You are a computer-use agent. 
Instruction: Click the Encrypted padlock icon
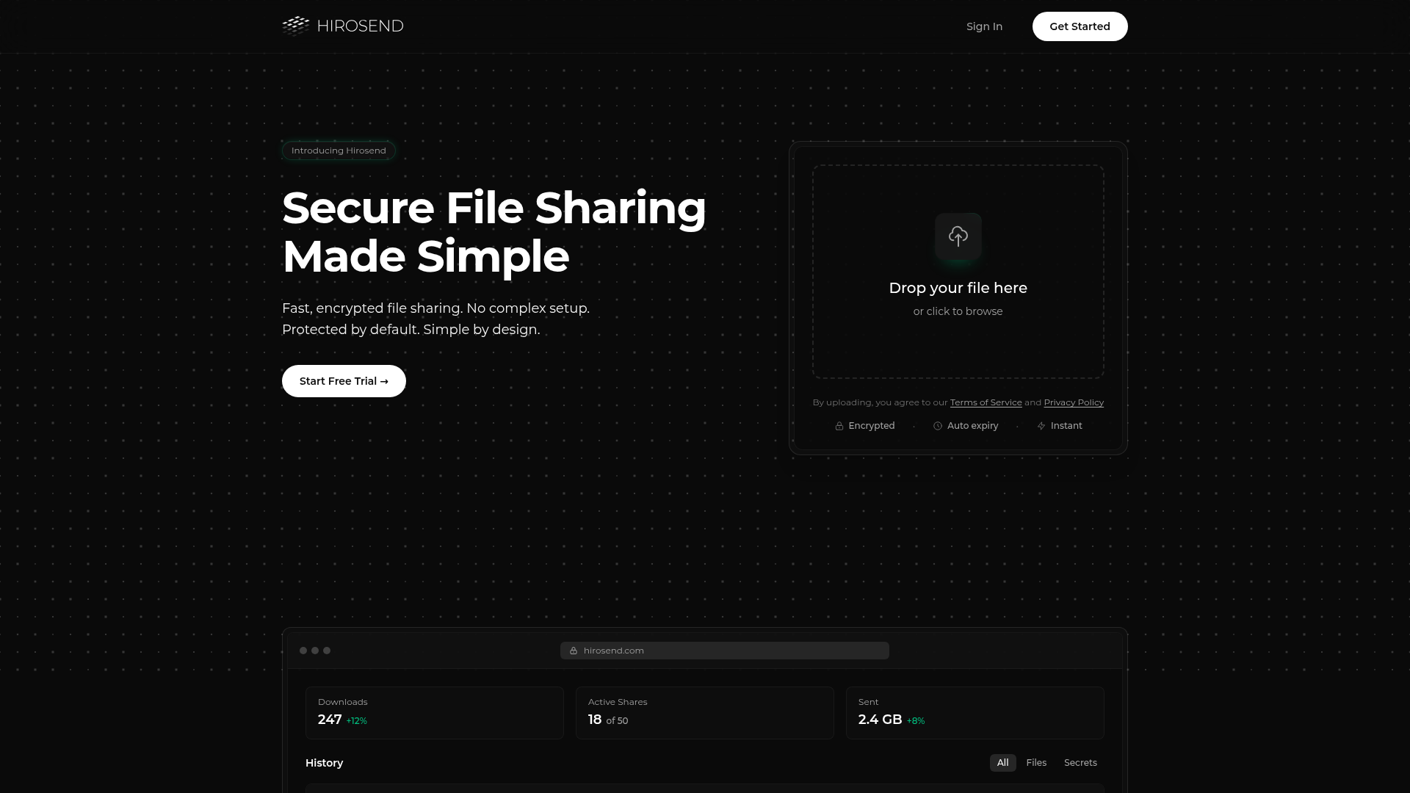[x=839, y=426]
